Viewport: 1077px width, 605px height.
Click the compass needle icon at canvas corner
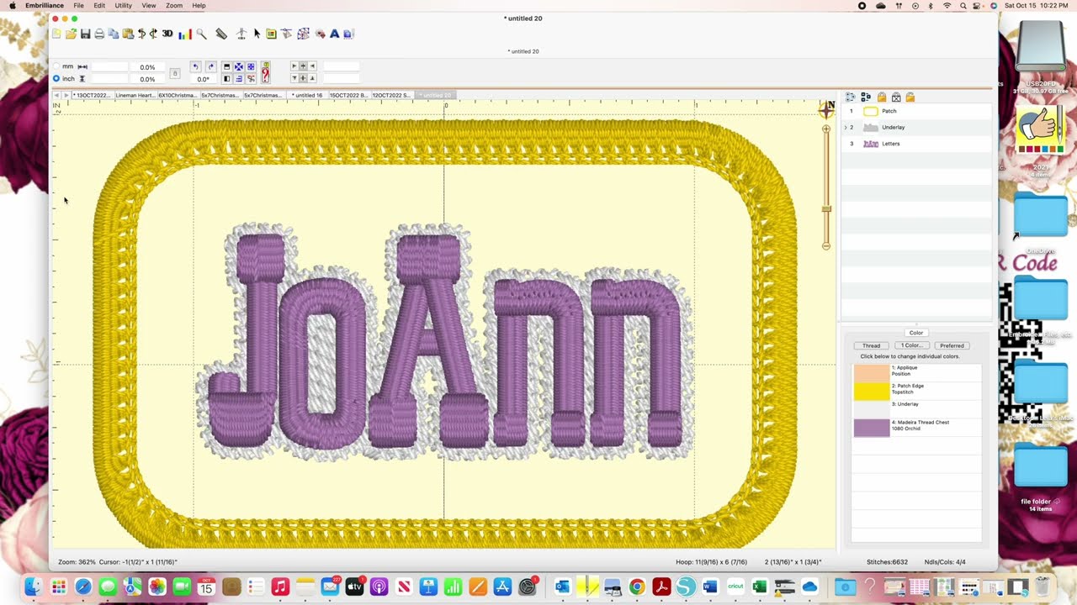[x=826, y=108]
